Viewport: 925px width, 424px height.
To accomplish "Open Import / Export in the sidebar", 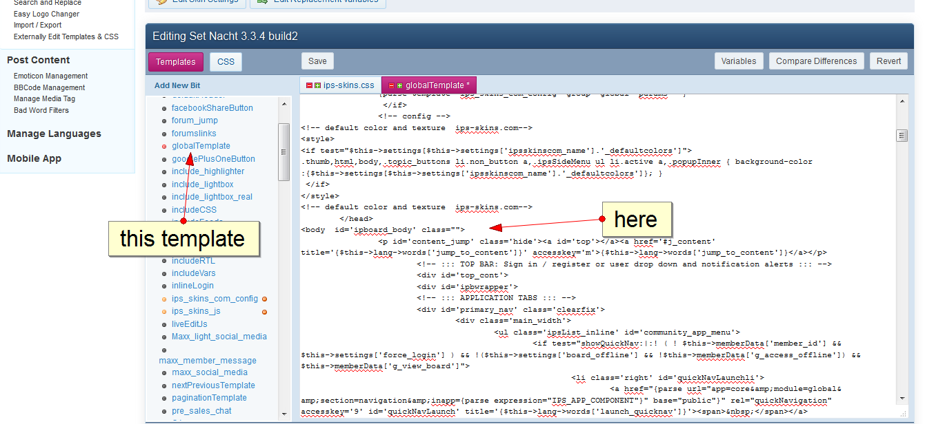I will pos(37,25).
